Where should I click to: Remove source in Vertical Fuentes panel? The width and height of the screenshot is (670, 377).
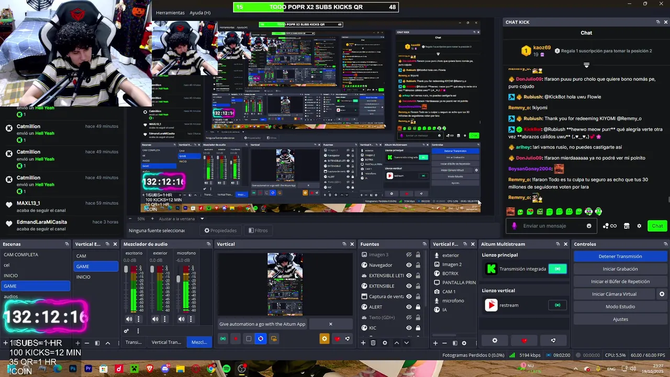pyautogui.click(x=444, y=343)
